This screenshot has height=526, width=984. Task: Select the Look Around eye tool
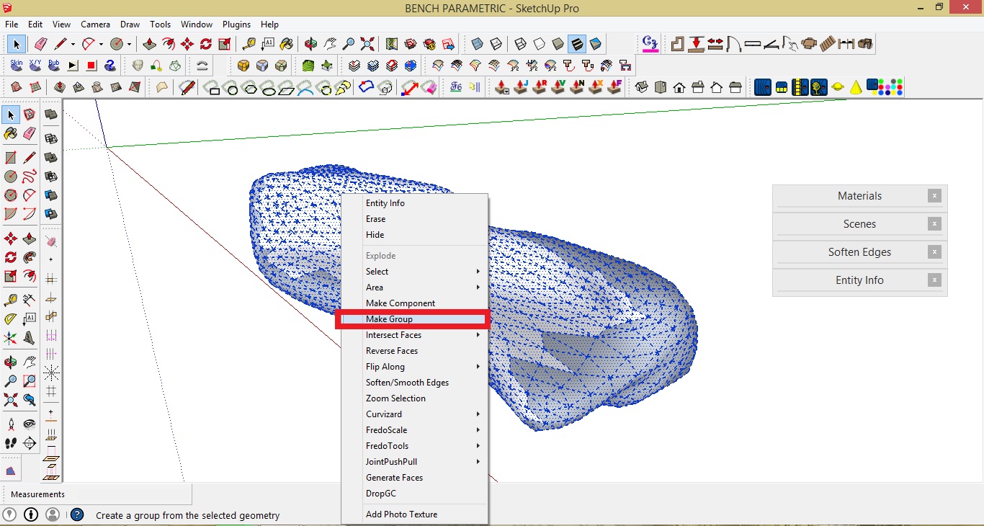pyautogui.click(x=30, y=423)
